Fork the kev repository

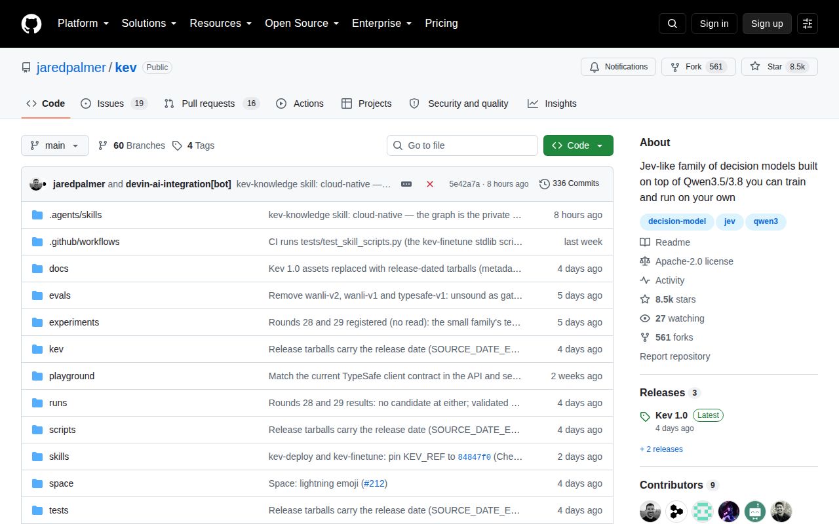pyautogui.click(x=699, y=67)
